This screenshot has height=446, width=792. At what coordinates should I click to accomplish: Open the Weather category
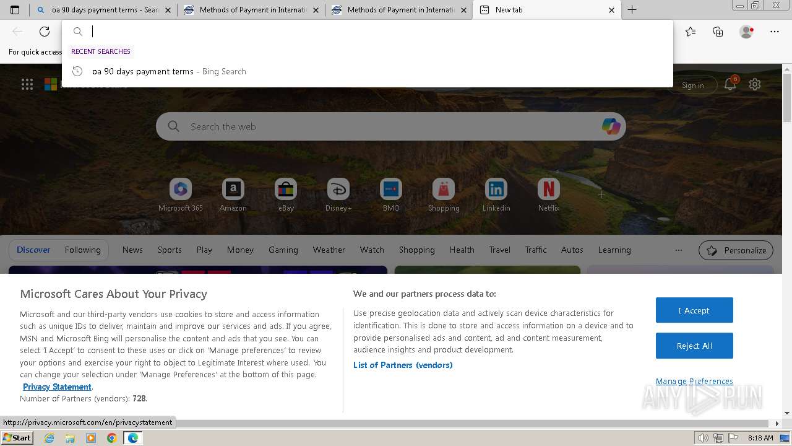point(329,250)
